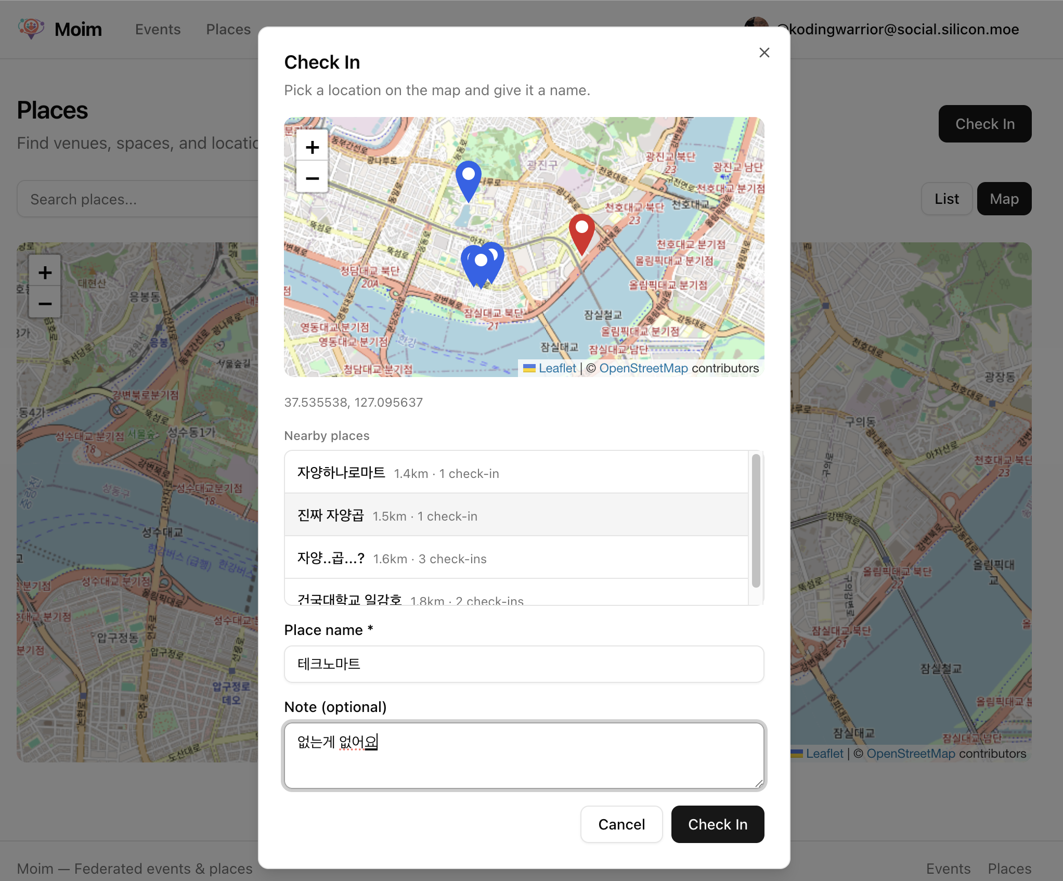Screen dimensions: 1063x881
Task: Click the Cancel button
Action: tap(621, 824)
